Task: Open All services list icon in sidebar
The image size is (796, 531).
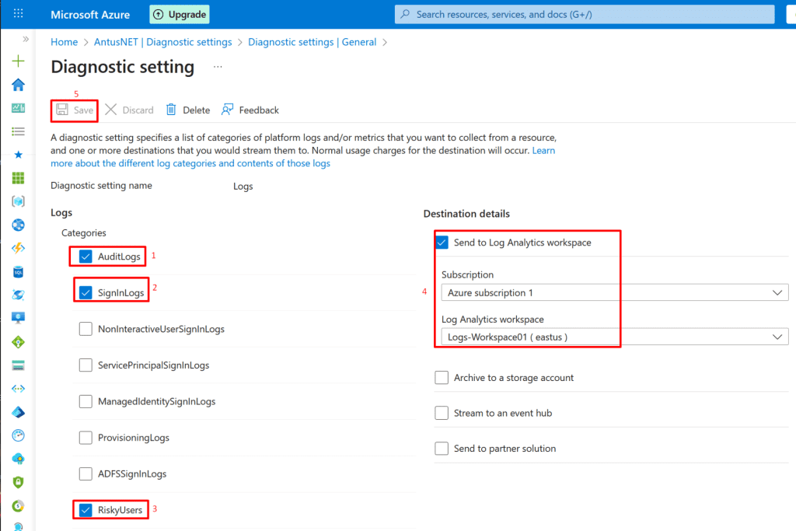Action: click(x=19, y=131)
